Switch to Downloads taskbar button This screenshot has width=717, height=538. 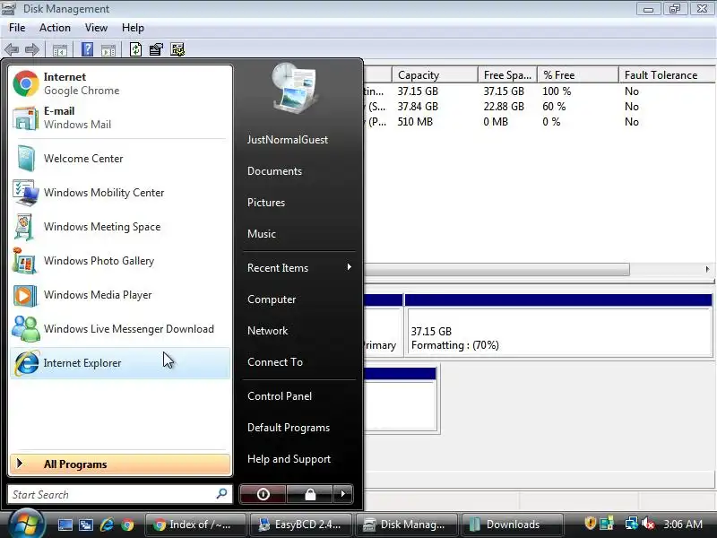513,525
